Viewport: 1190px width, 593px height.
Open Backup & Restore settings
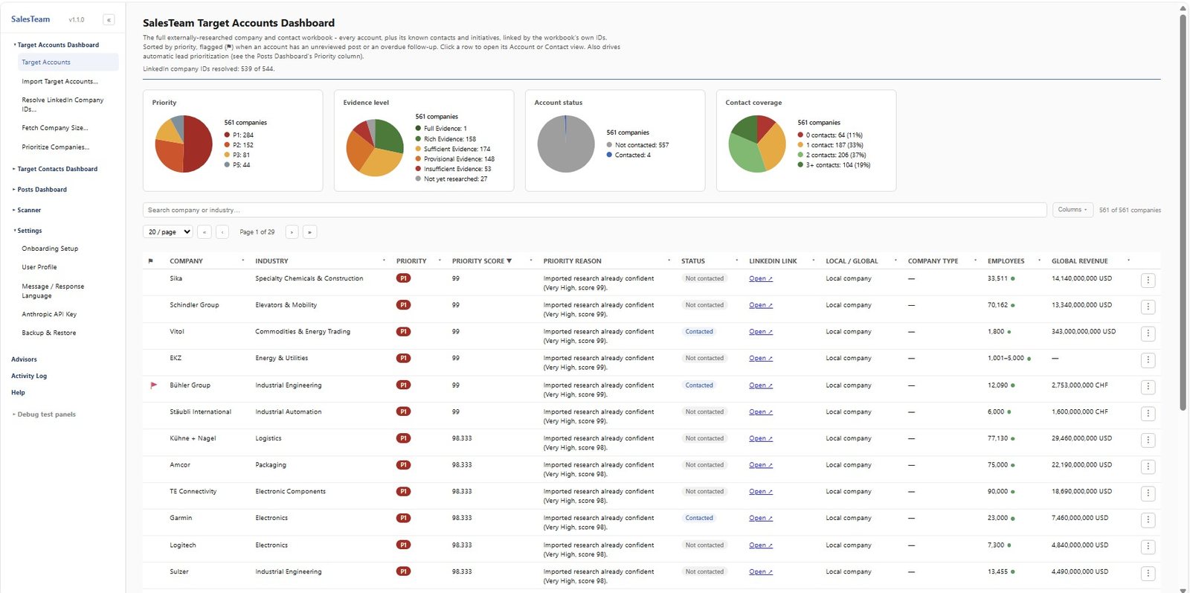tap(49, 333)
